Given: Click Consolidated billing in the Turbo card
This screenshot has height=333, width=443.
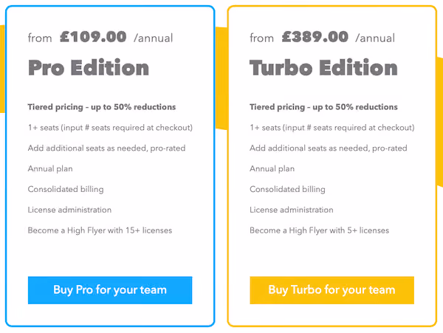Looking at the screenshot, I should (287, 189).
